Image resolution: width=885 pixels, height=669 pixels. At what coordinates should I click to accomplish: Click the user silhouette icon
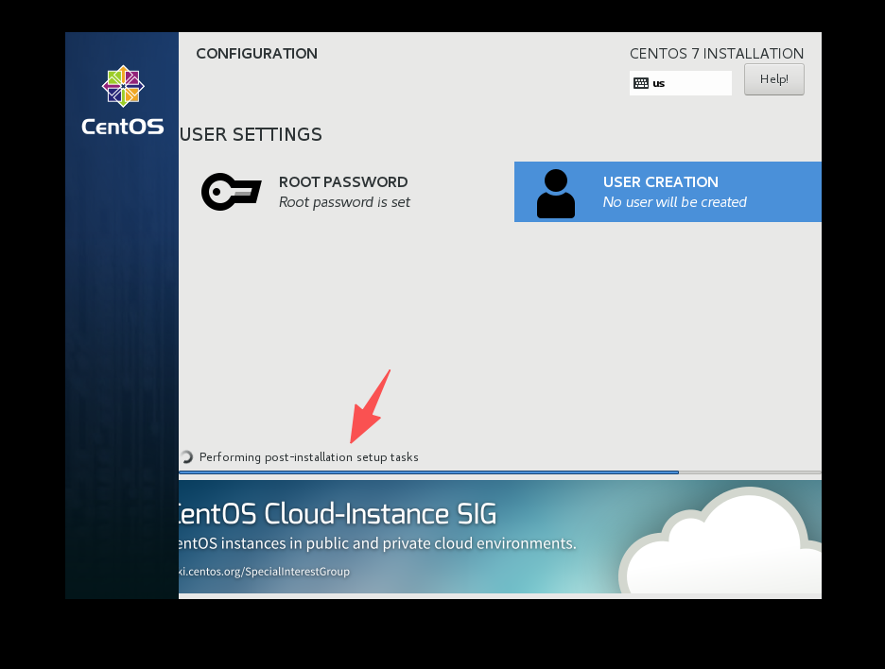click(x=556, y=194)
